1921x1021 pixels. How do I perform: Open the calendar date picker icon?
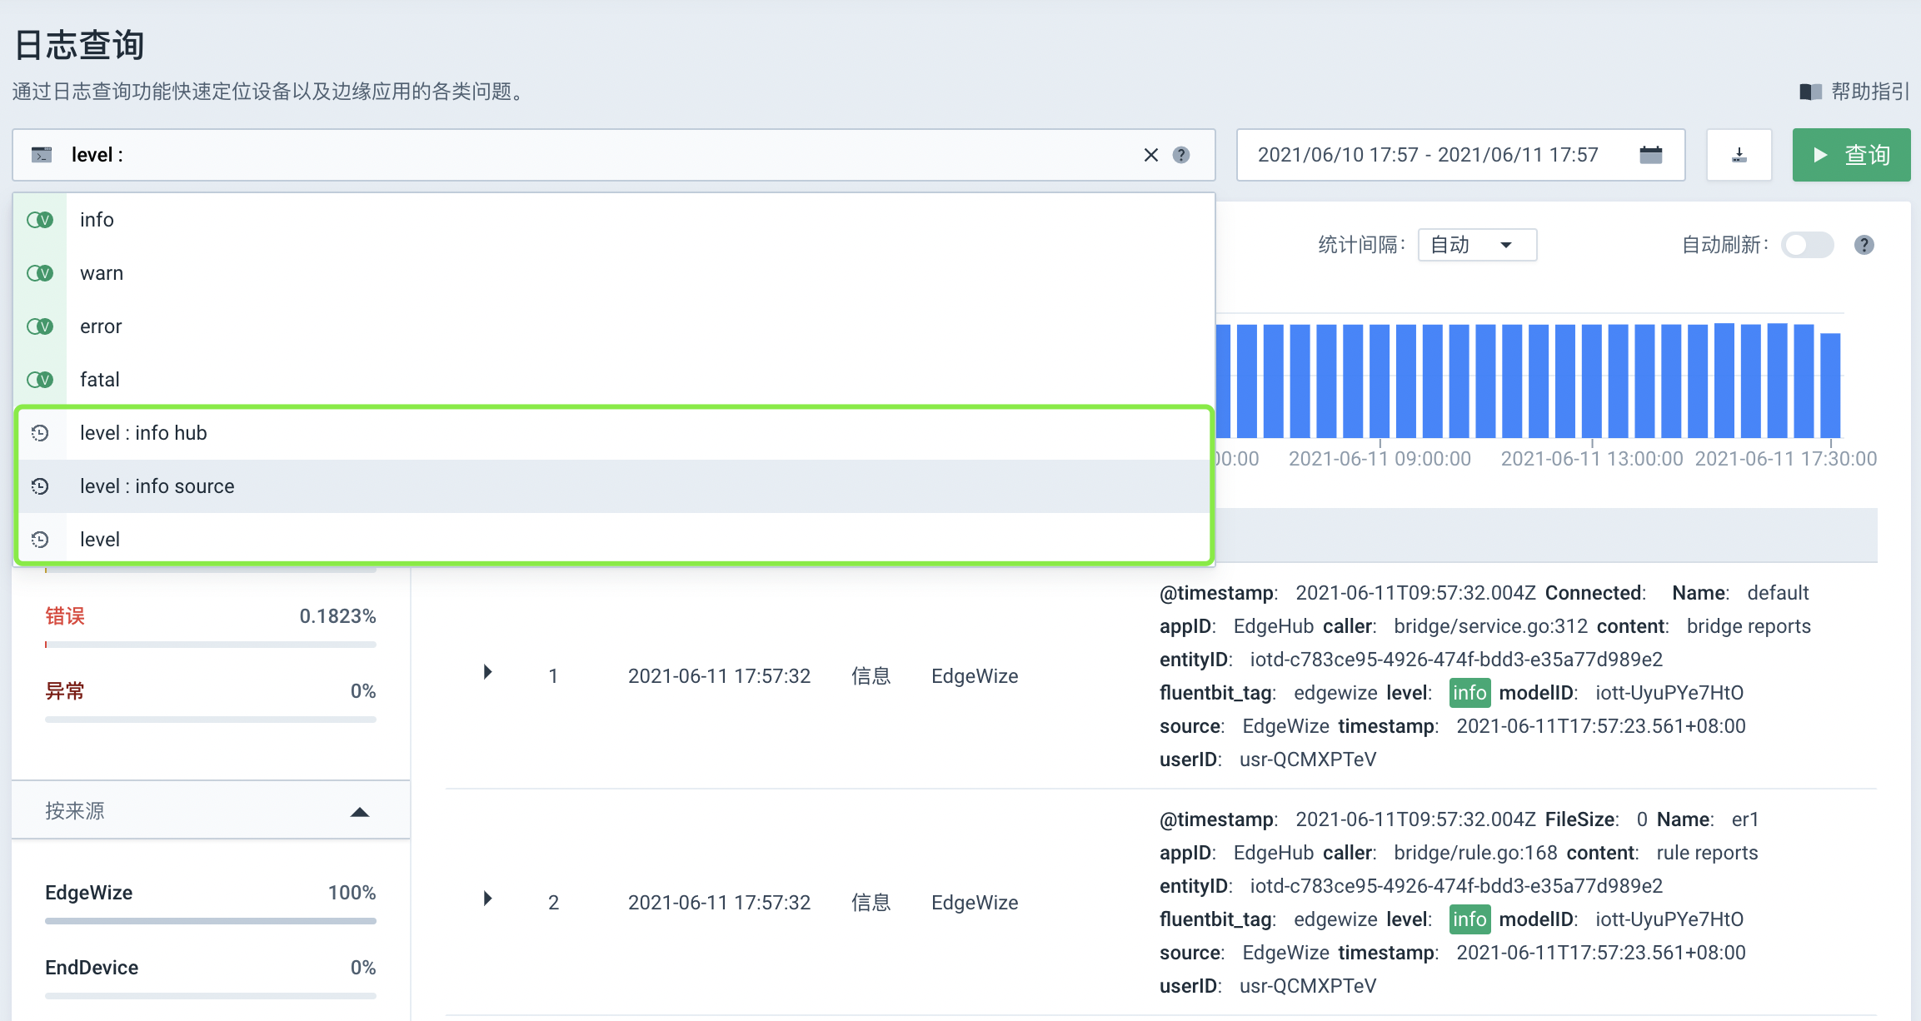coord(1651,155)
